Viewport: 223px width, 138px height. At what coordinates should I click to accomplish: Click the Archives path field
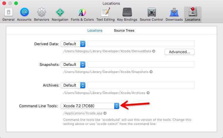coord(141,85)
